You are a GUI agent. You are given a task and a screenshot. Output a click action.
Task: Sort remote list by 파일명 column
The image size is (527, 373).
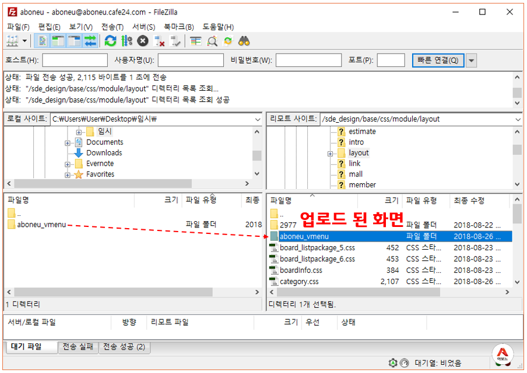[x=312, y=201]
